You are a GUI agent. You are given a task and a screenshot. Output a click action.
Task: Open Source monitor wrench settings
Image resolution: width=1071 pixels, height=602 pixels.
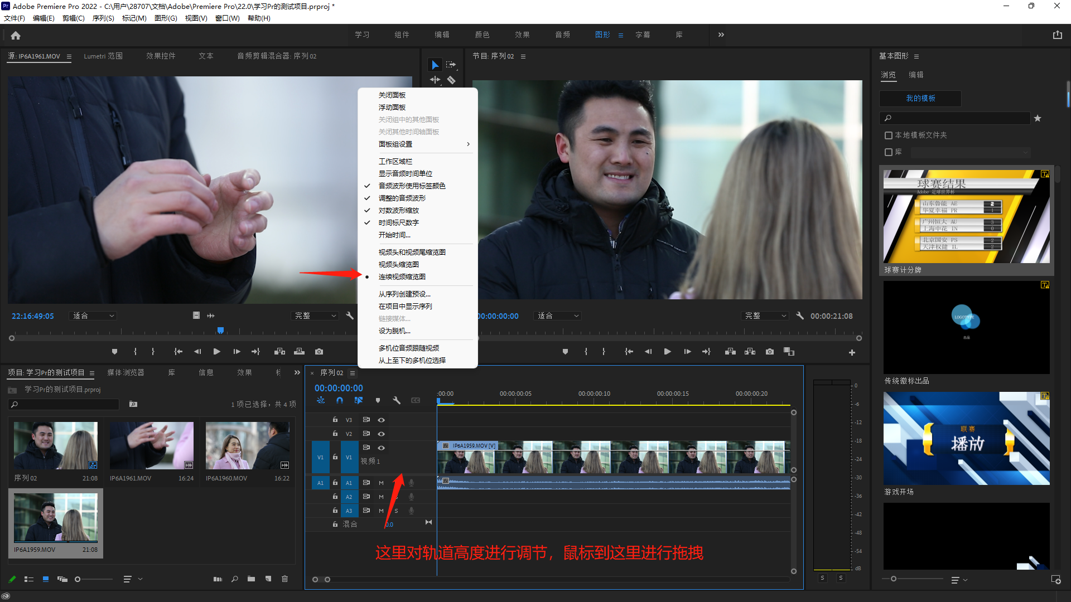point(350,315)
